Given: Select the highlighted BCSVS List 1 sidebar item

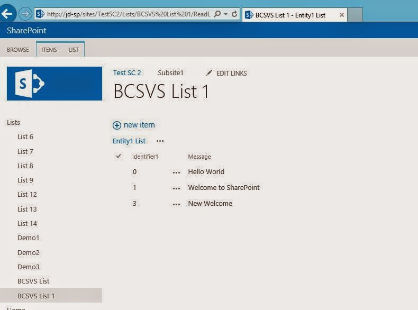Looking at the screenshot, I should coord(51,295).
